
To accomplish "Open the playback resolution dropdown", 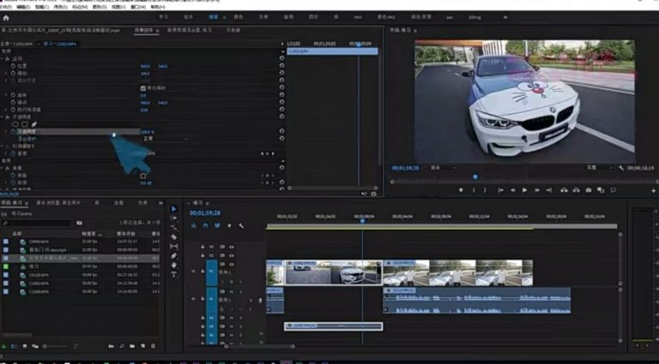I will [x=595, y=168].
